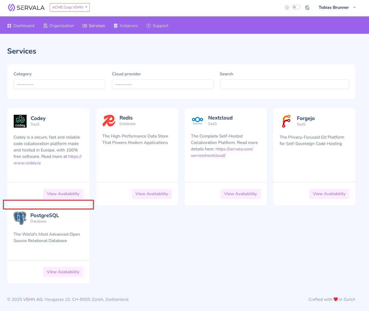
Task: Click the Codey service logo
Action: click(20, 121)
